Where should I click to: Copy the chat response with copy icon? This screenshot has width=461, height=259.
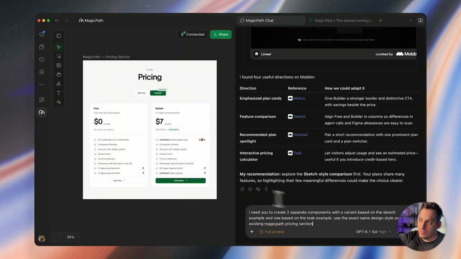[242, 189]
